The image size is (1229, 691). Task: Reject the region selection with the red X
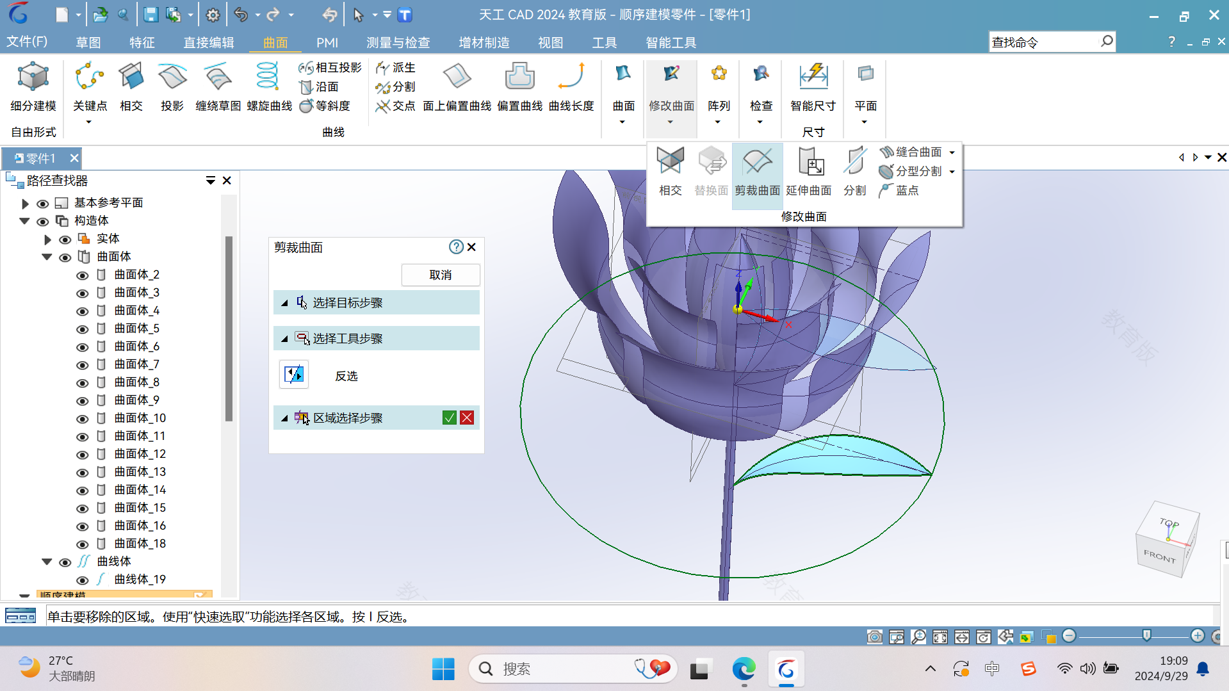tap(467, 418)
